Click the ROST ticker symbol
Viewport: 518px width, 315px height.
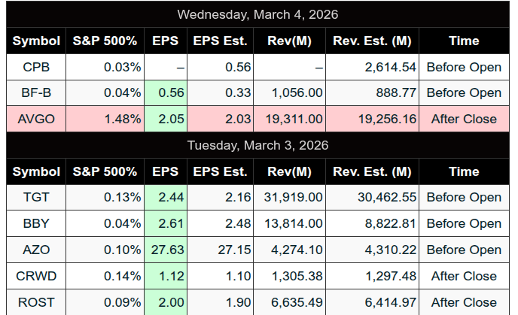[x=36, y=301]
